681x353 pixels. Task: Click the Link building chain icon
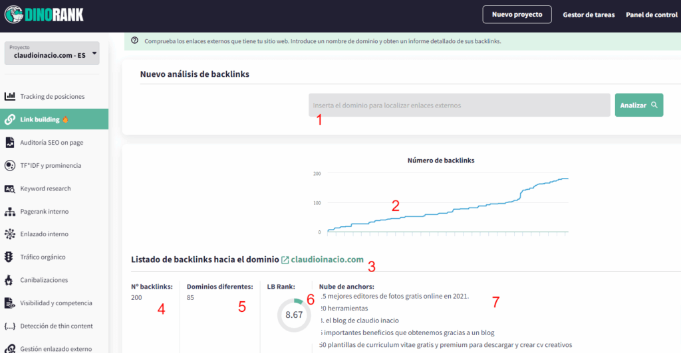9,119
